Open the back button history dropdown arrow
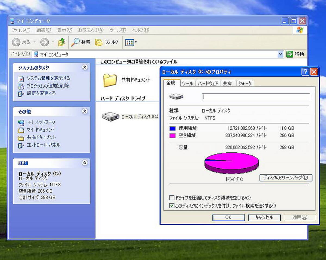This screenshot has width=326, height=260. click(35, 42)
